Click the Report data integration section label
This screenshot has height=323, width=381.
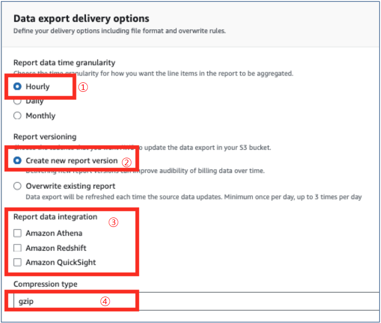point(55,217)
